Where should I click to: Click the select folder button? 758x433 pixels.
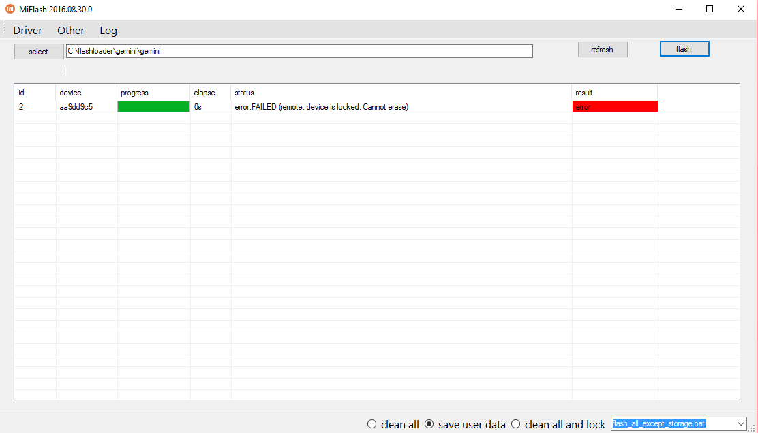click(x=38, y=52)
